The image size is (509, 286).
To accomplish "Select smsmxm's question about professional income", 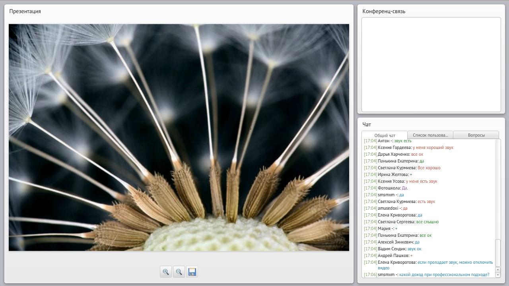I will tap(444, 274).
